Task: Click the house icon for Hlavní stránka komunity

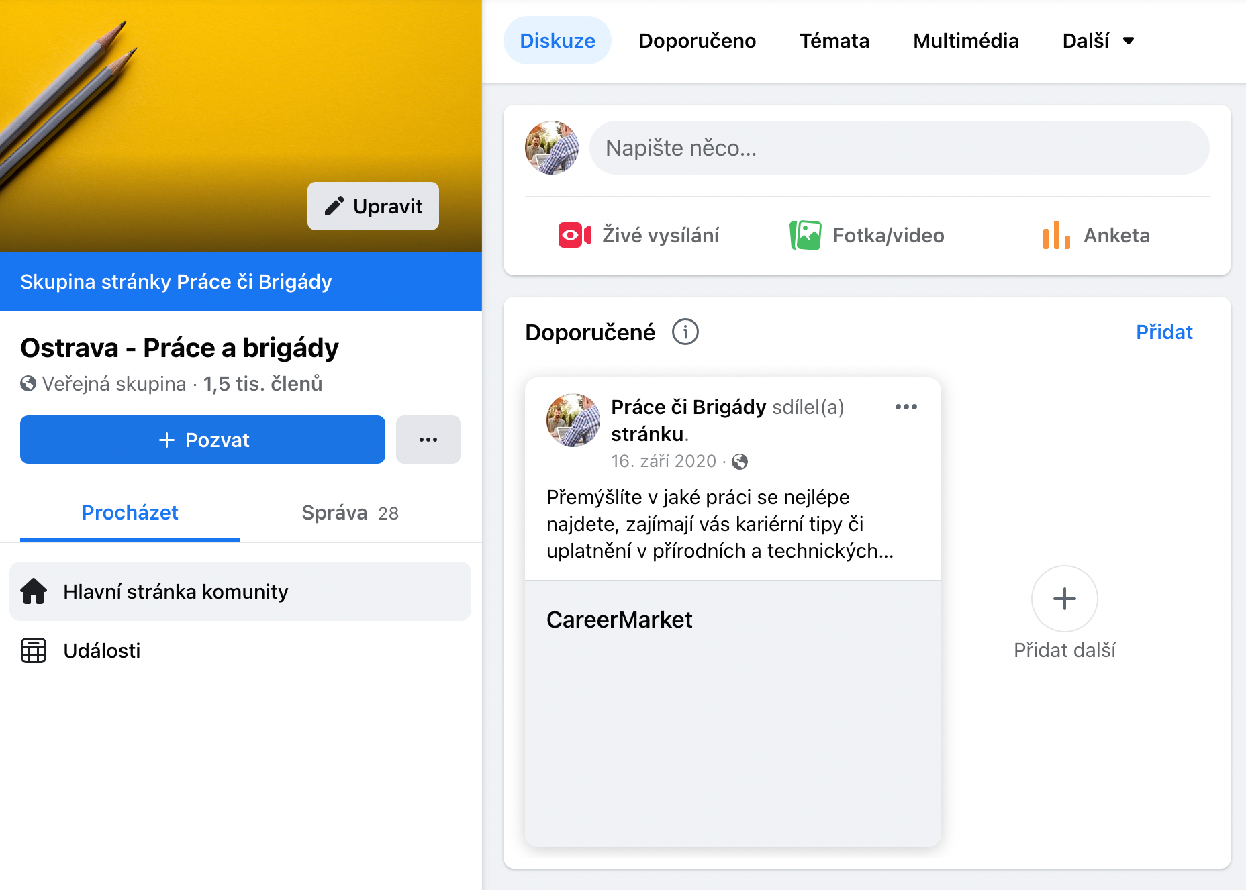Action: 34,591
